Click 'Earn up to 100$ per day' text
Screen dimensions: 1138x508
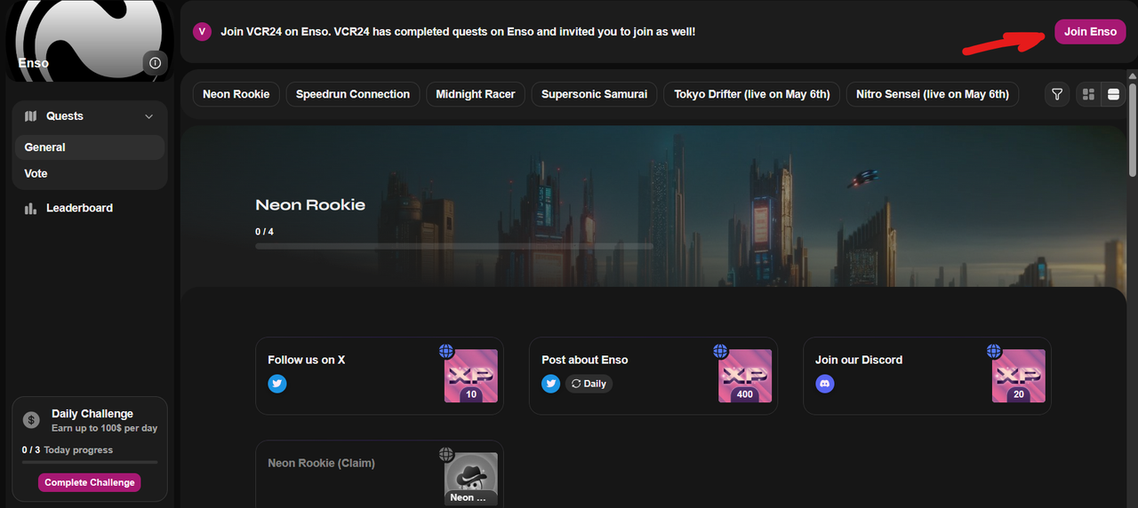point(104,428)
